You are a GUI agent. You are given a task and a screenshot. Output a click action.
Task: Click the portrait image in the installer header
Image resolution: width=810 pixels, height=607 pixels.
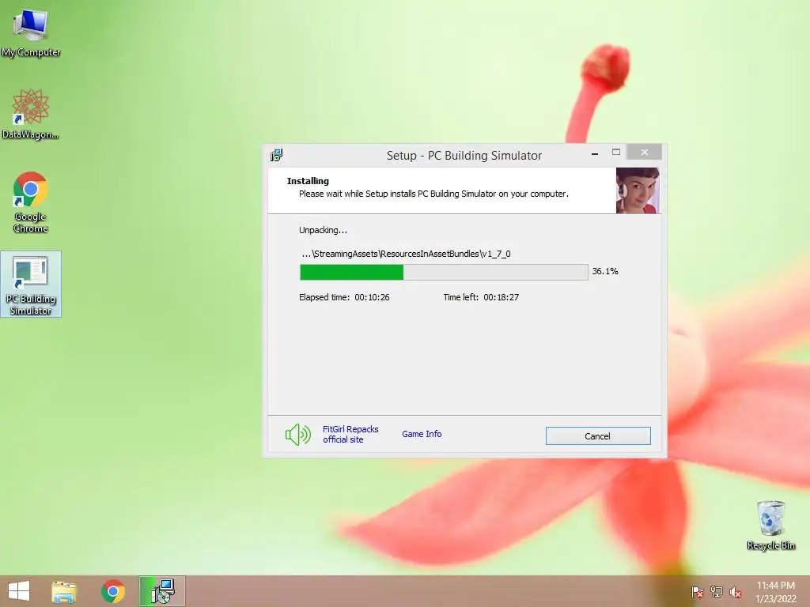[638, 190]
